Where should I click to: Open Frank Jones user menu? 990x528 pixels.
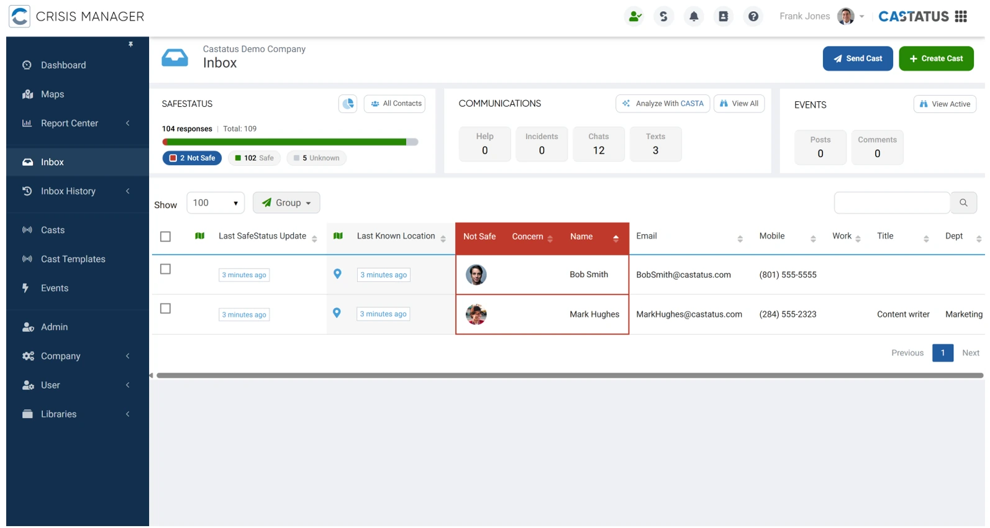coord(822,16)
